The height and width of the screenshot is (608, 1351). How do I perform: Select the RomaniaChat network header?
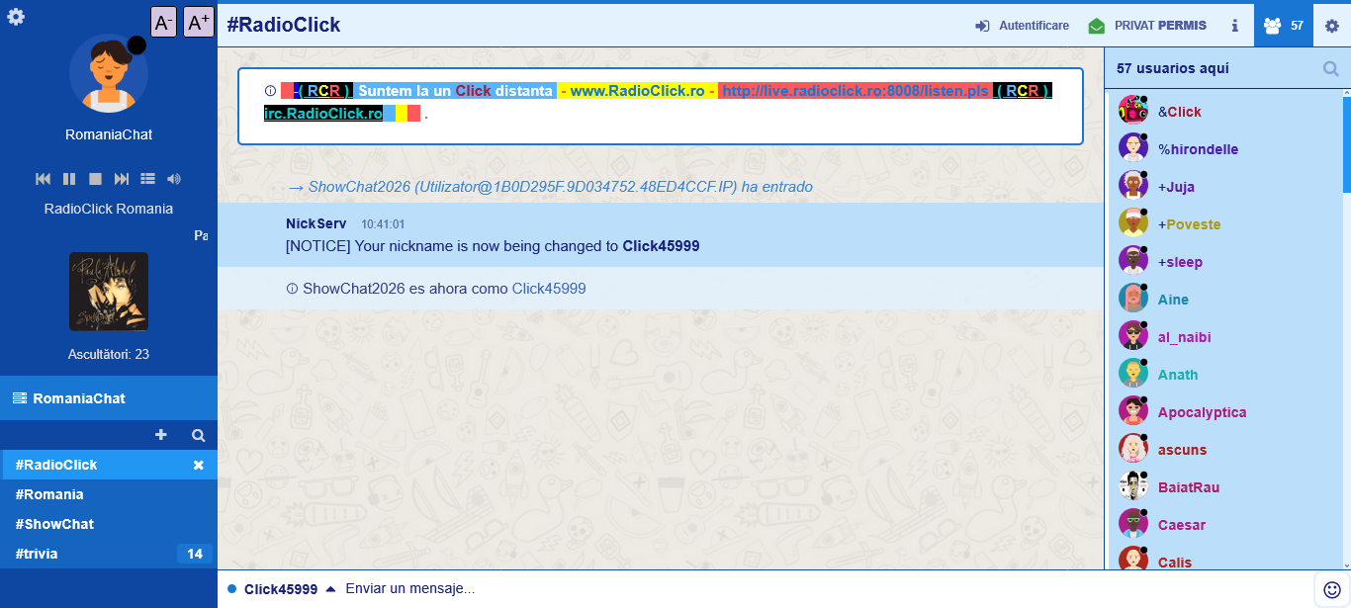click(109, 398)
